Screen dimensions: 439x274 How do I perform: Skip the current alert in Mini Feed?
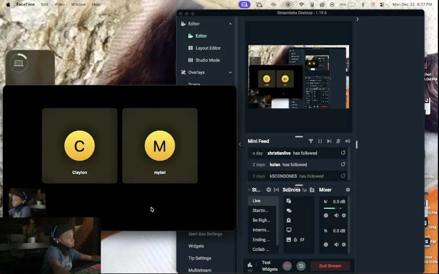pos(329,141)
